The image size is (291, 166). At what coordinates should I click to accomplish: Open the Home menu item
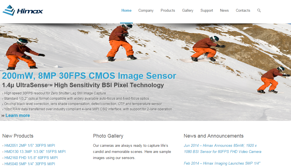point(126,10)
